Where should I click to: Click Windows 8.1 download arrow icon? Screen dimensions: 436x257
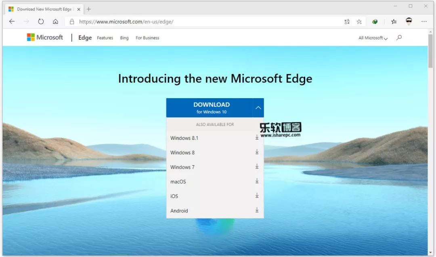(257, 137)
